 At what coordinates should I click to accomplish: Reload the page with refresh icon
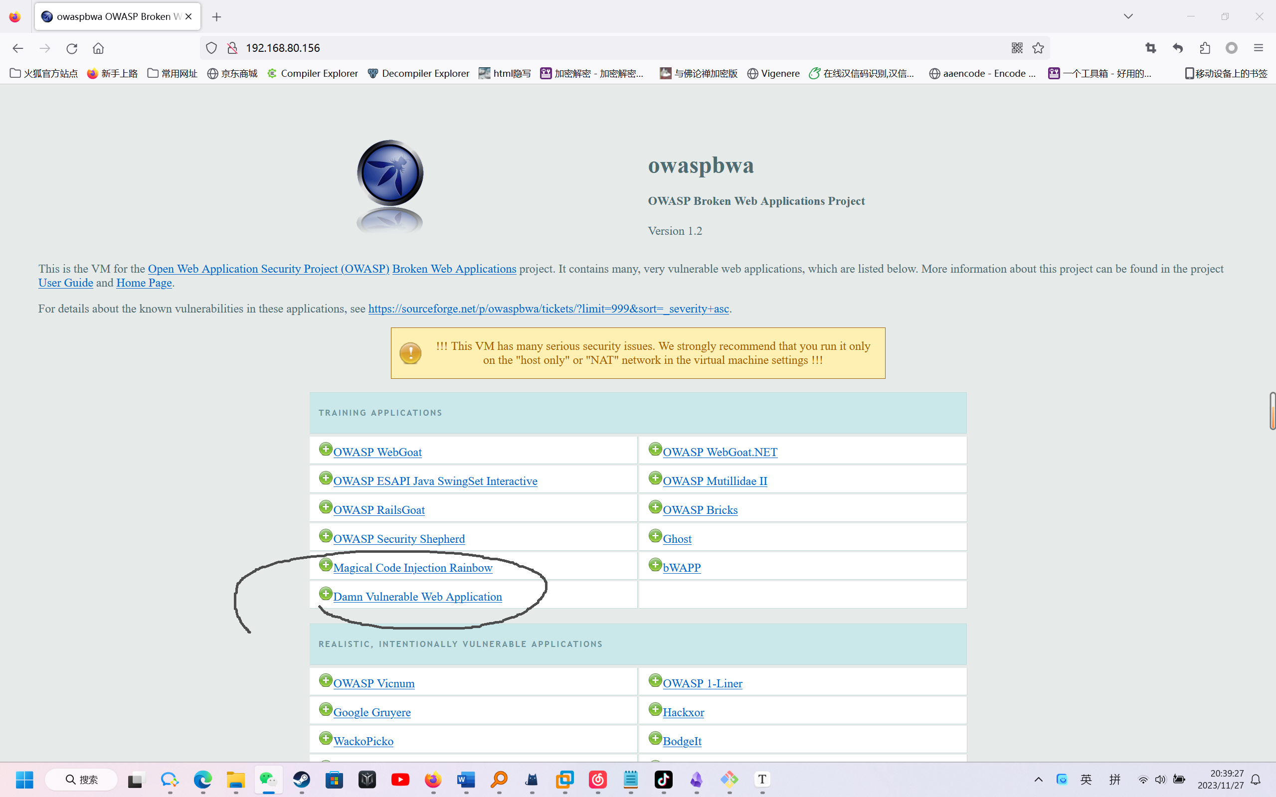coord(72,48)
